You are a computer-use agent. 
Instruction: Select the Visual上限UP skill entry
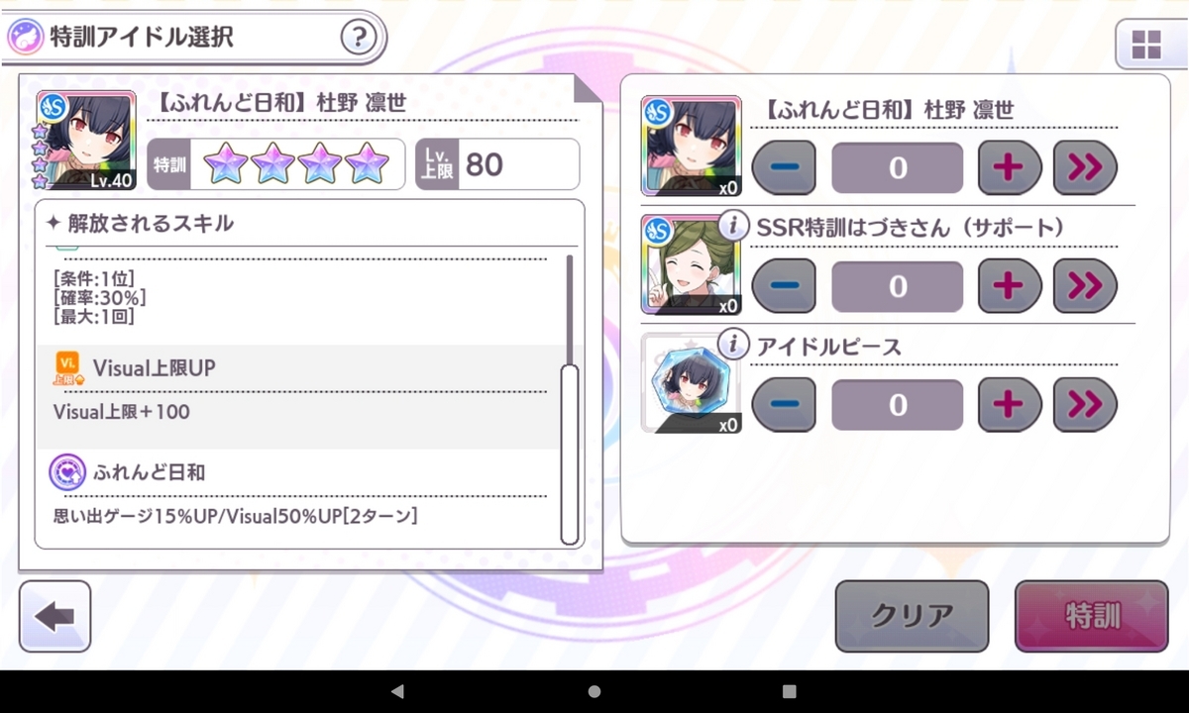296,397
